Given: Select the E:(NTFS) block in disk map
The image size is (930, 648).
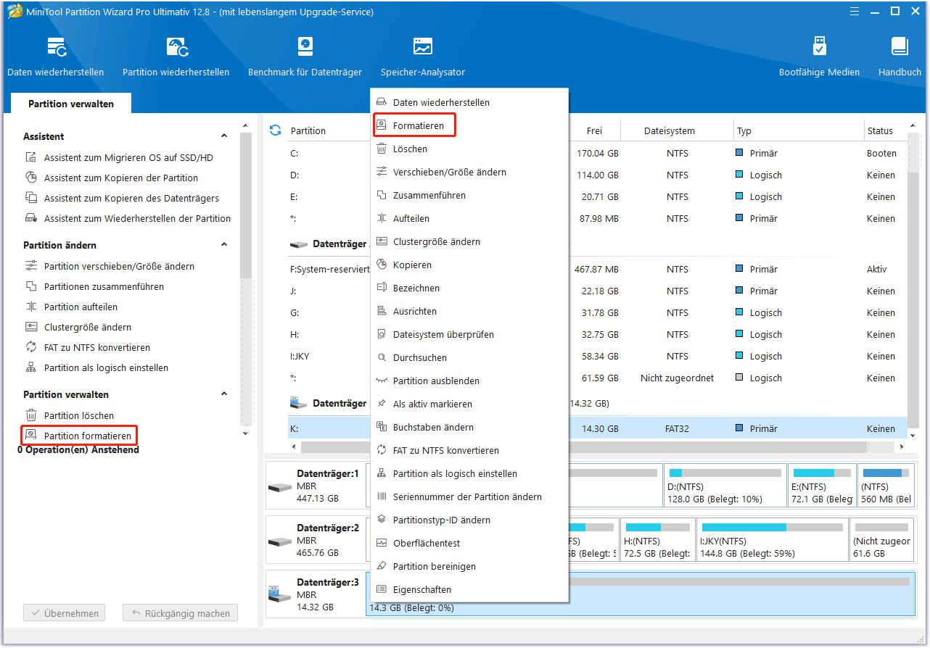Looking at the screenshot, I should [x=822, y=486].
